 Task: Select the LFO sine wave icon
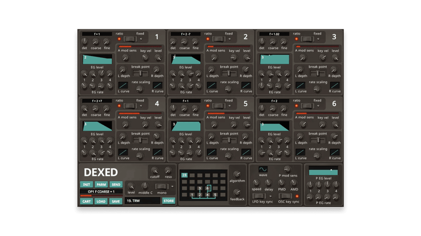[263, 170]
